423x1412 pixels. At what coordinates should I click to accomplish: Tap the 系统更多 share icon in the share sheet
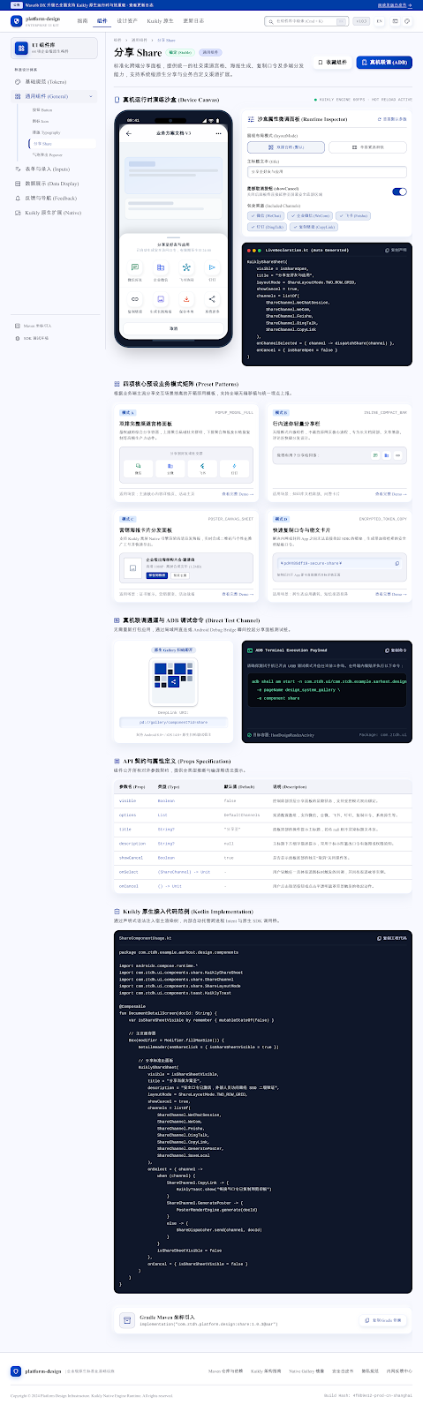212,301
